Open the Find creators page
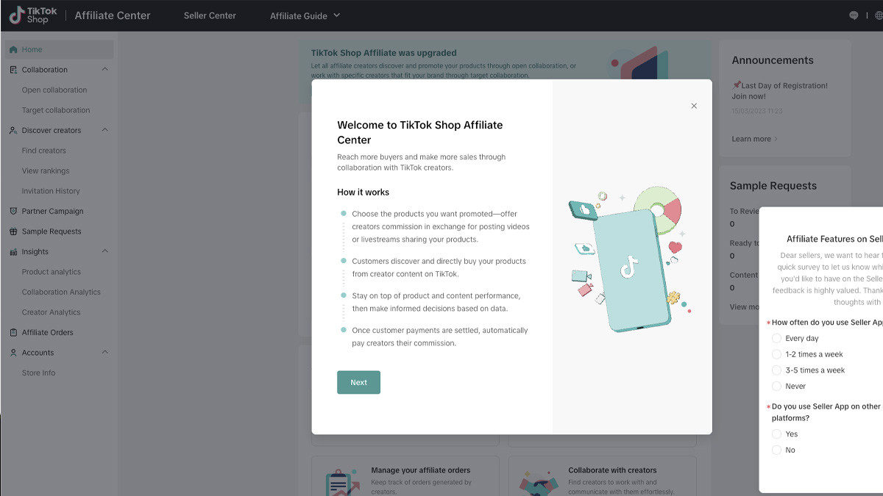Image resolution: width=883 pixels, height=496 pixels. [44, 151]
